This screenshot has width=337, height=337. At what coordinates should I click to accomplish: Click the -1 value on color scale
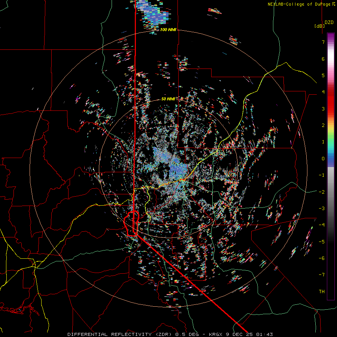322,175
